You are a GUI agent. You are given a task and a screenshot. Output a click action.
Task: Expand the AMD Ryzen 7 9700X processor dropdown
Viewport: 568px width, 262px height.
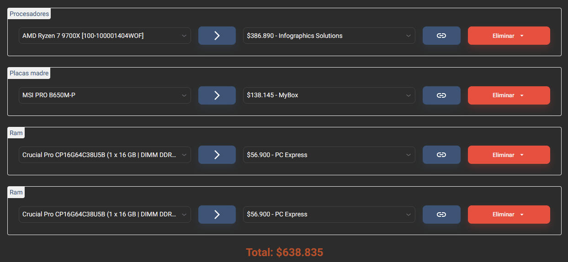point(105,36)
